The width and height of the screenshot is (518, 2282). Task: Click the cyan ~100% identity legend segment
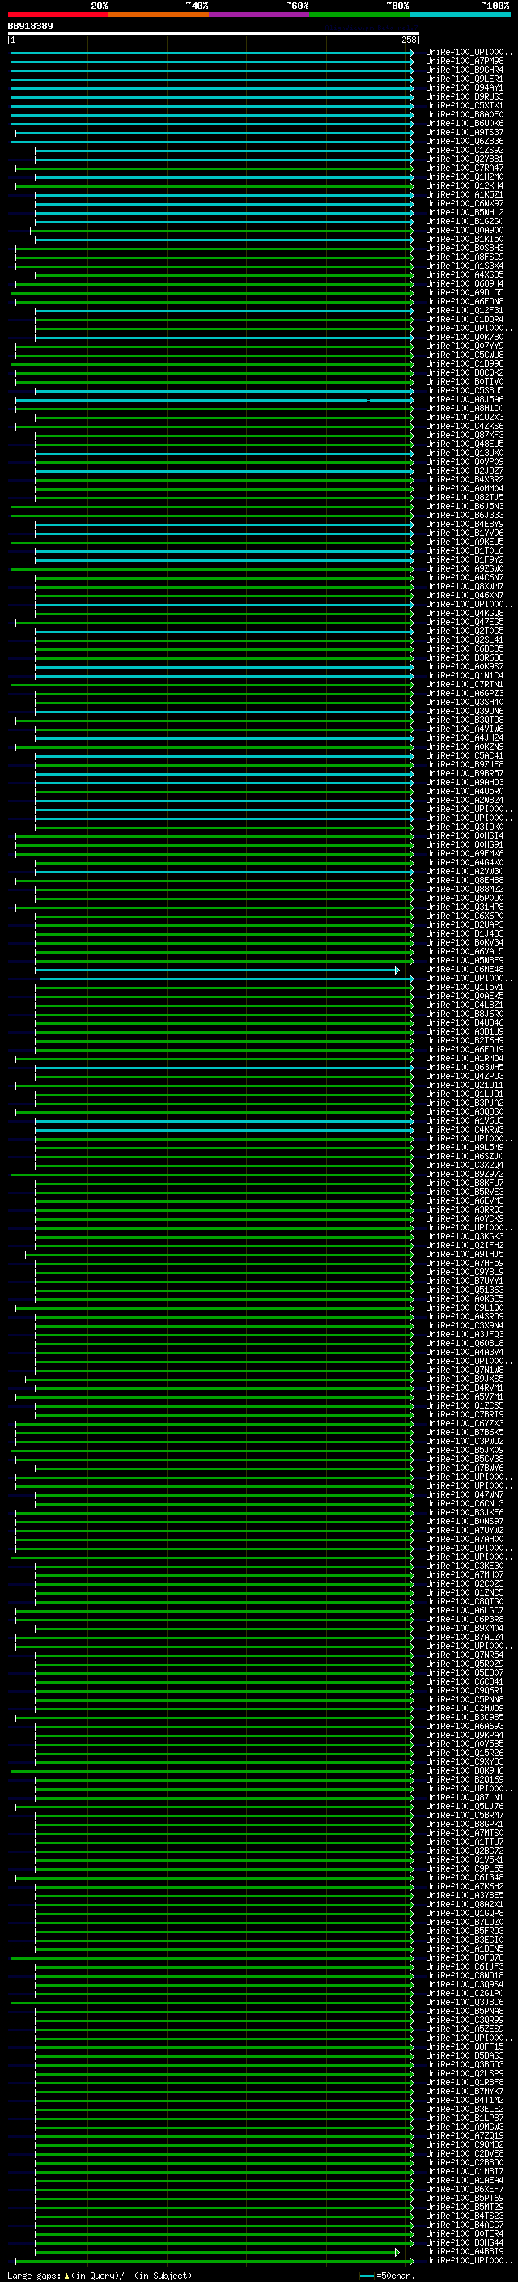click(461, 15)
